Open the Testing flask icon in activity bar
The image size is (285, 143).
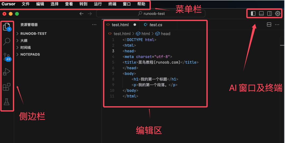point(7,102)
